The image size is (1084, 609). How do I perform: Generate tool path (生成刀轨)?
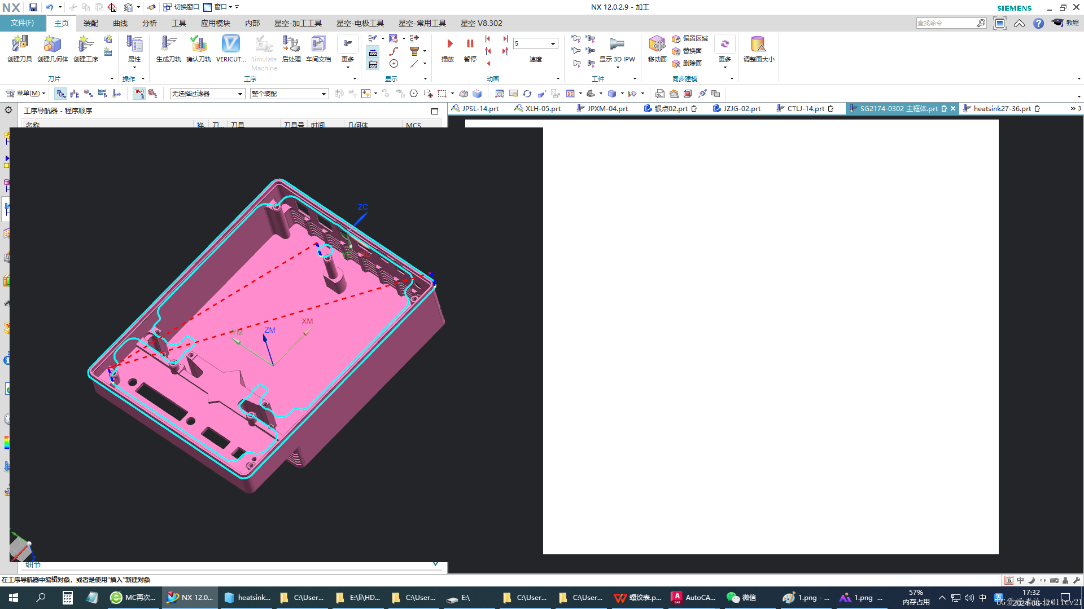(168, 48)
